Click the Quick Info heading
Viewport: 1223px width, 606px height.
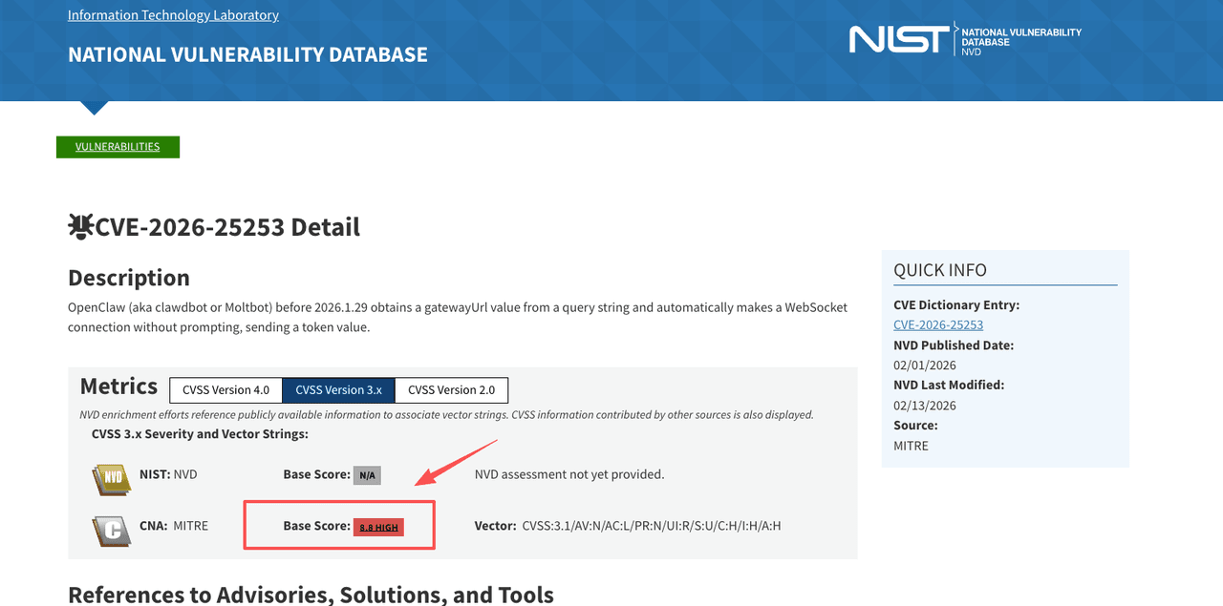pyautogui.click(x=940, y=270)
